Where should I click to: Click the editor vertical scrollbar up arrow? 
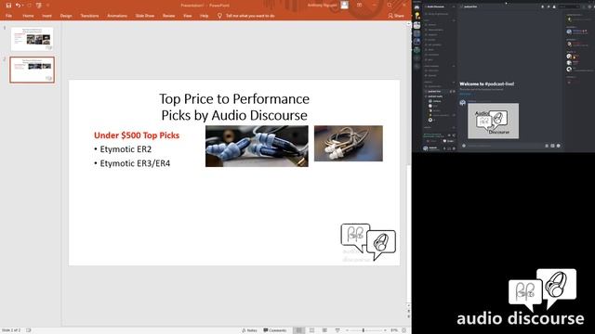pos(409,24)
